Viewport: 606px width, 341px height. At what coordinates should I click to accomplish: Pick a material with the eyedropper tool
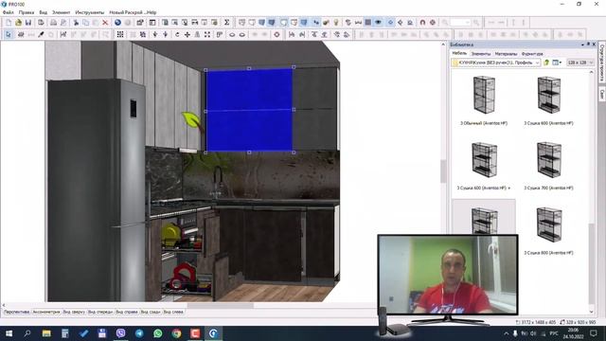point(41,34)
